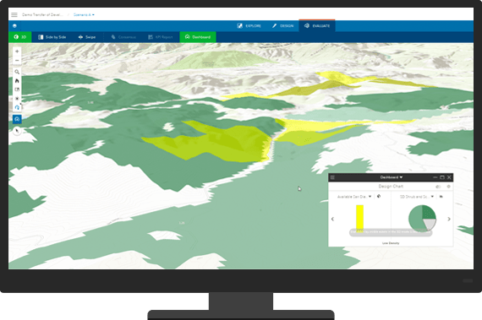Image resolution: width=482 pixels, height=320 pixels.
Task: Maximize the Dashboard panel
Action: point(442,177)
